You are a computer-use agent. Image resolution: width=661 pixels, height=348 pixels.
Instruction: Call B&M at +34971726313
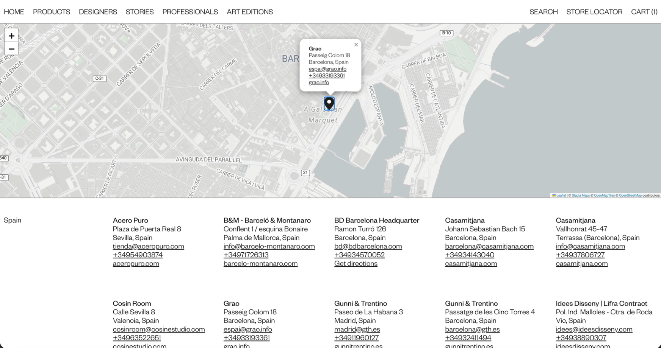[246, 255]
